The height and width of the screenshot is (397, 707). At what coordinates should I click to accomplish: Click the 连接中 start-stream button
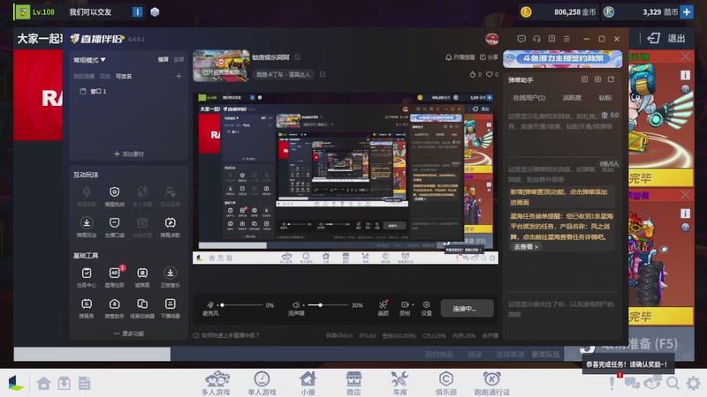click(x=468, y=308)
